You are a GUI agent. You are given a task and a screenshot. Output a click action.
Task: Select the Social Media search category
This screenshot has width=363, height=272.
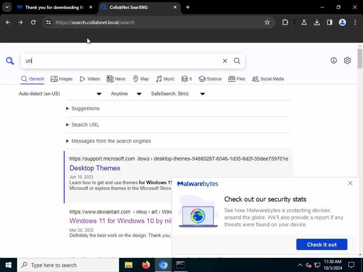pyautogui.click(x=268, y=79)
